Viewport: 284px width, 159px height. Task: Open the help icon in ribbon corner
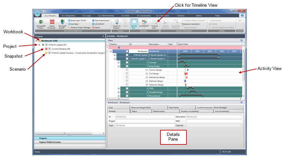pos(242,15)
